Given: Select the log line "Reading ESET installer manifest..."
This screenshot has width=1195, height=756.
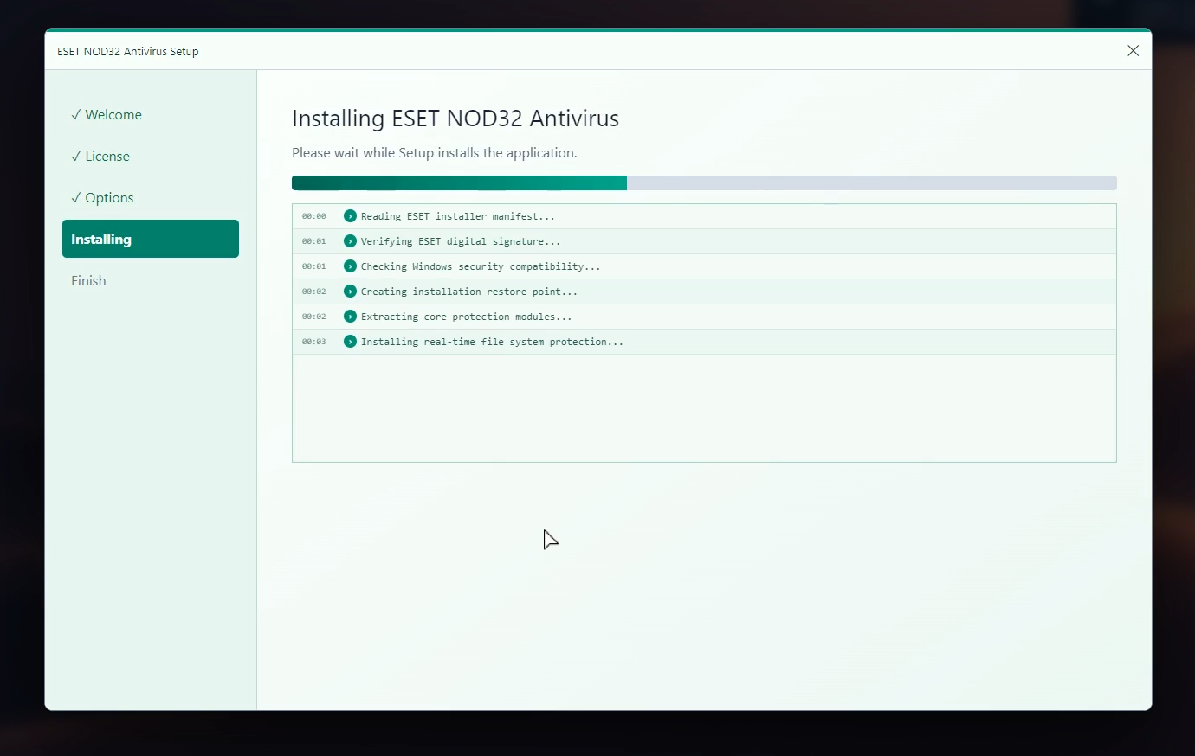Looking at the screenshot, I should point(704,216).
